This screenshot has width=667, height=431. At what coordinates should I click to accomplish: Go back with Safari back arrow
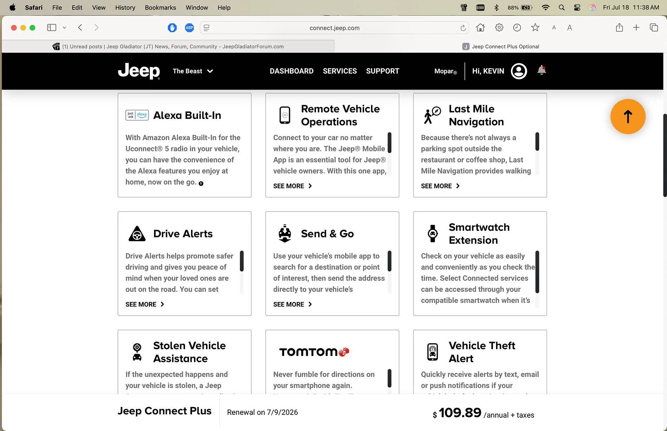(80, 27)
